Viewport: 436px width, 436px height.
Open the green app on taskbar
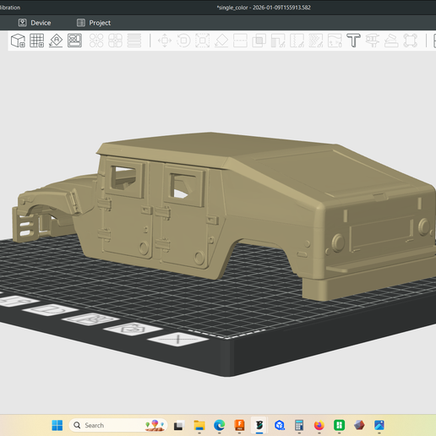[339, 425]
